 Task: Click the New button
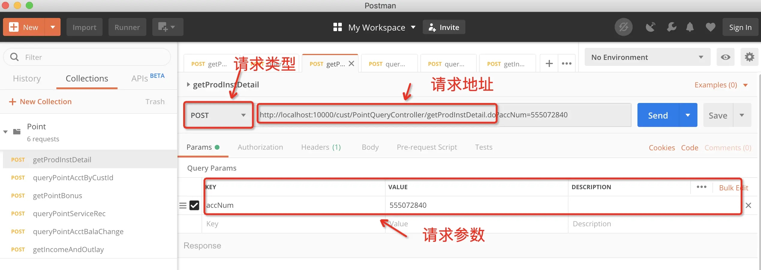click(24, 27)
